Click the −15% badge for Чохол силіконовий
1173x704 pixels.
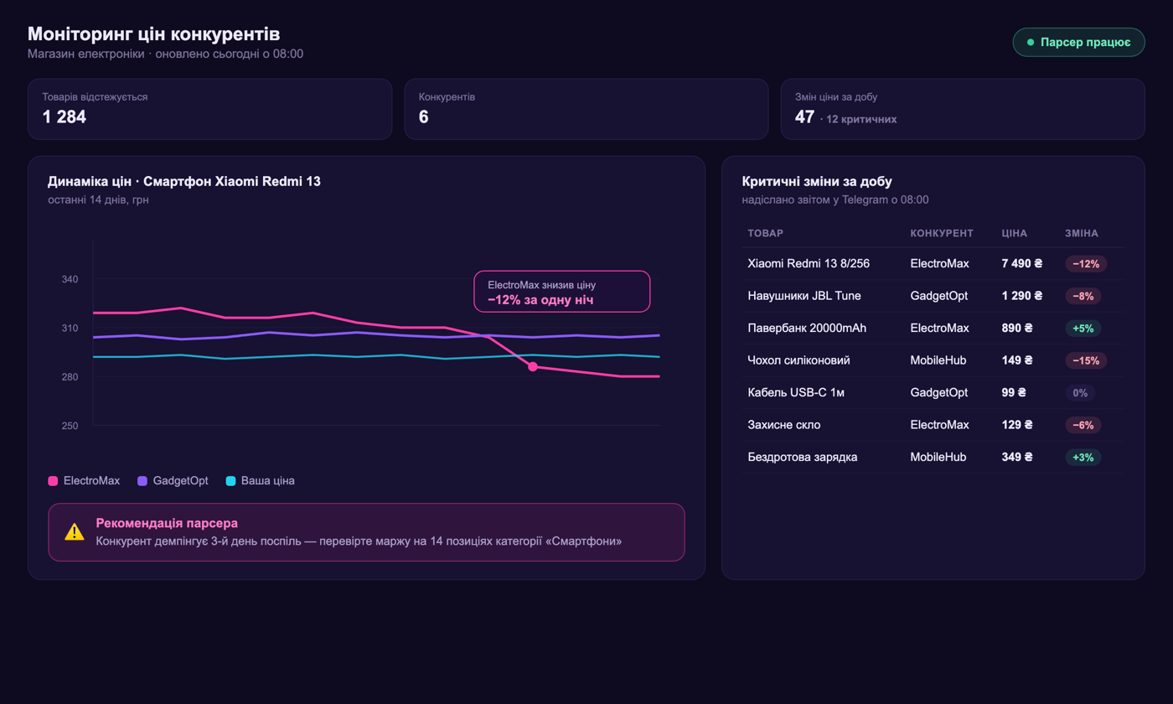(1086, 360)
